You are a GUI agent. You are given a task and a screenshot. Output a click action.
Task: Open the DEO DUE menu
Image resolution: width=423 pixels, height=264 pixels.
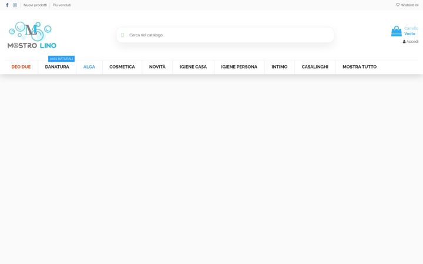pyautogui.click(x=21, y=67)
